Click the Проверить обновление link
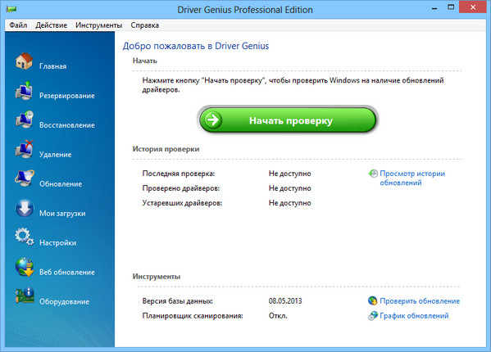 420,301
